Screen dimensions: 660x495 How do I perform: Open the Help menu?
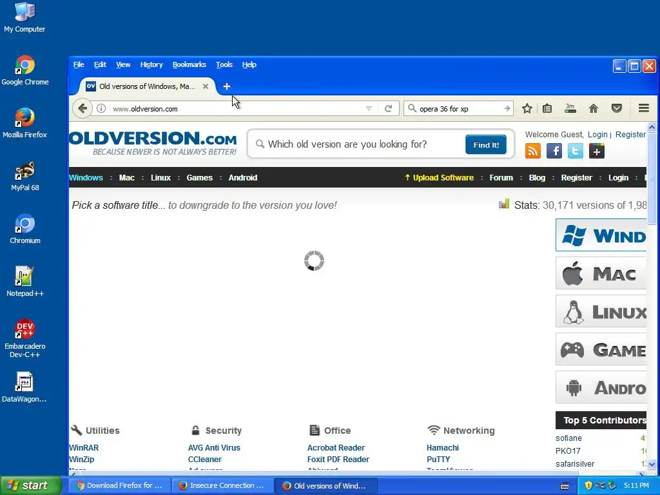(x=249, y=64)
